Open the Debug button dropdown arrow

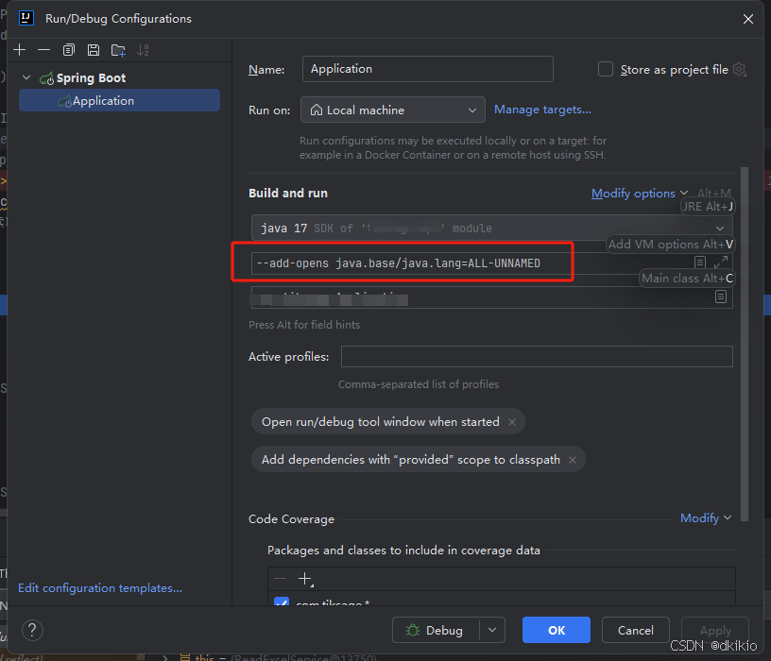492,630
